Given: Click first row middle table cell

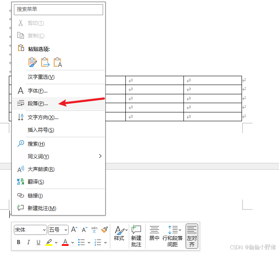Looking at the screenshot, I should click(154, 80).
